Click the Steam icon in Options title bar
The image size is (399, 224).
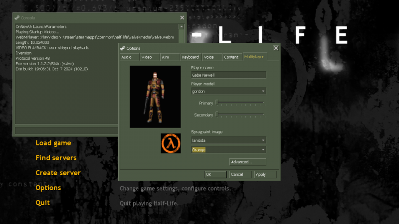point(123,48)
